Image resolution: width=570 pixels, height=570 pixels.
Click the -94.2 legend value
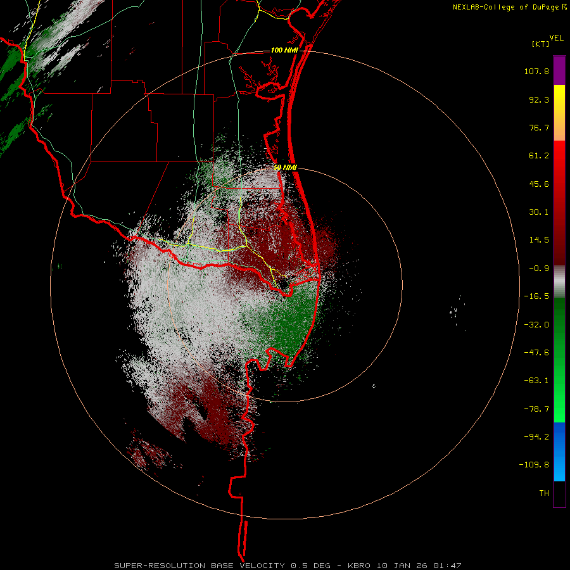[x=536, y=436]
